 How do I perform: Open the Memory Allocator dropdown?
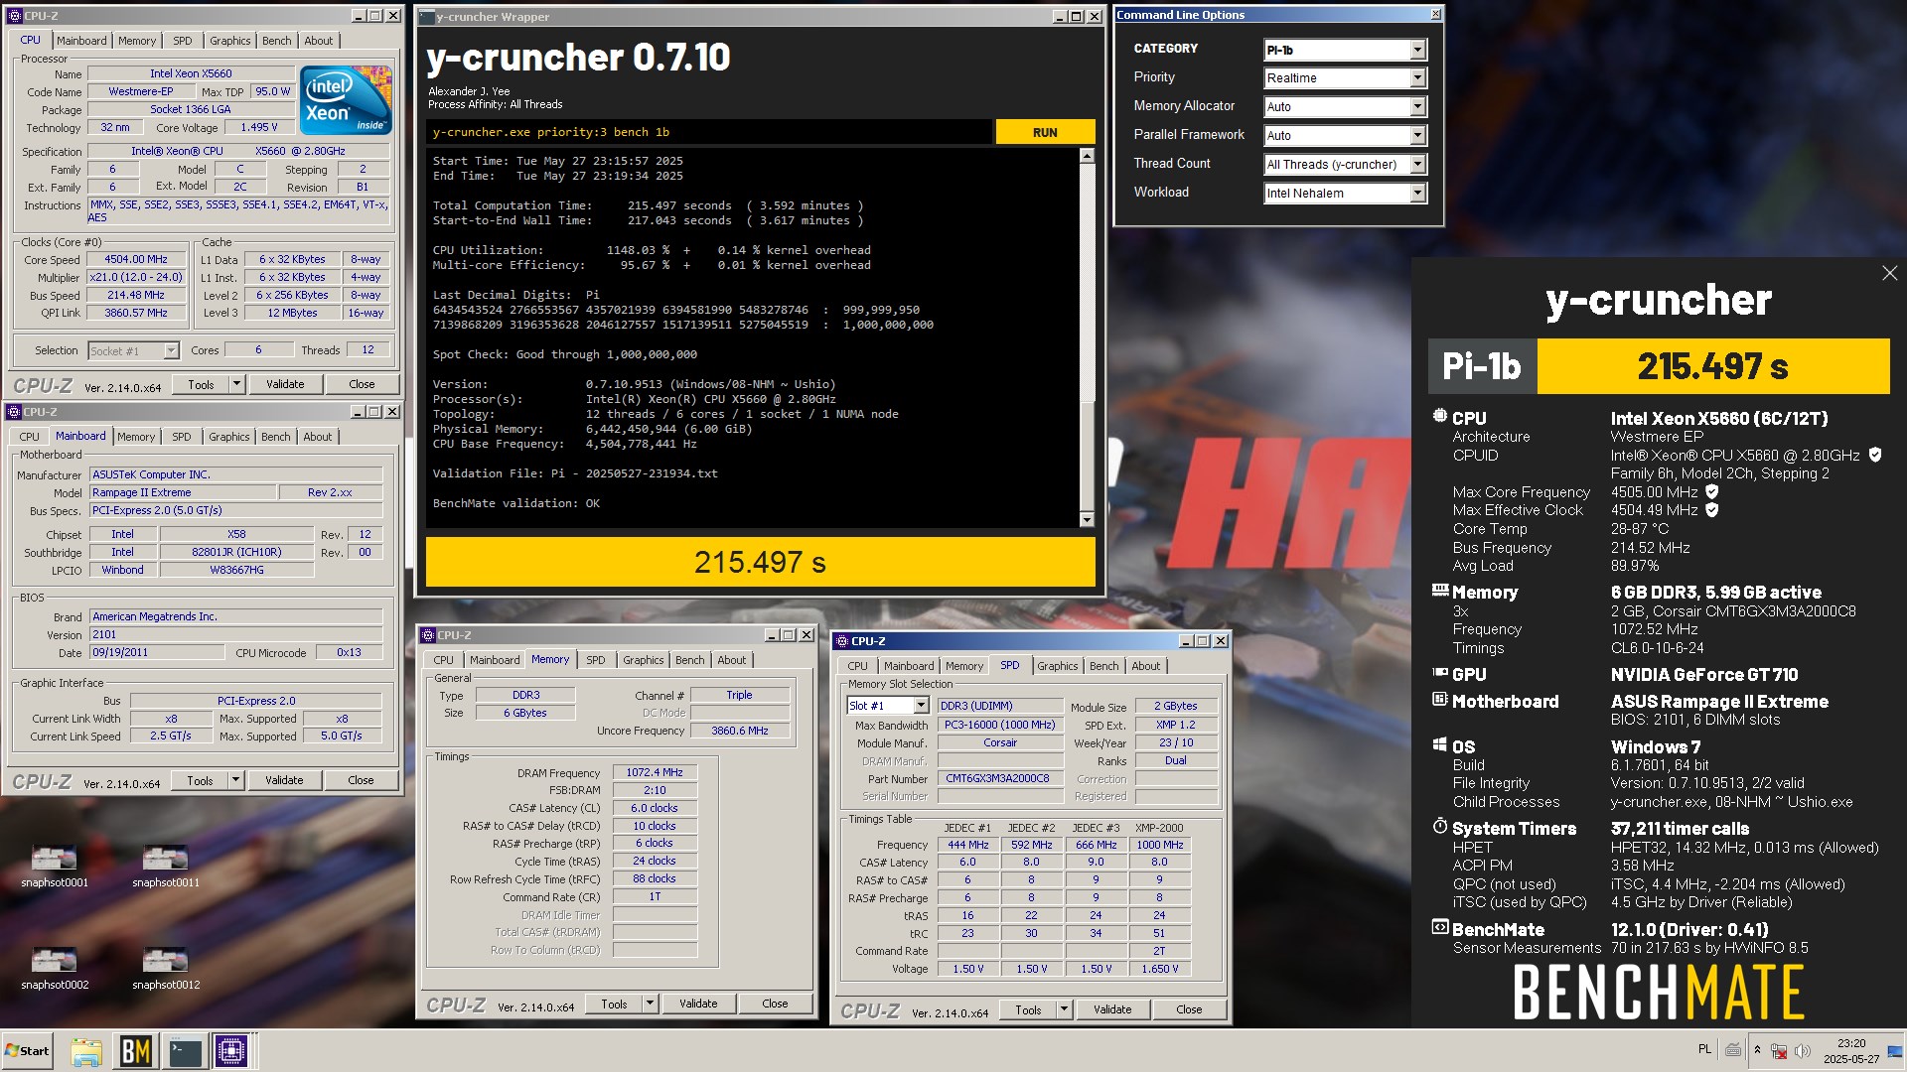1345,106
